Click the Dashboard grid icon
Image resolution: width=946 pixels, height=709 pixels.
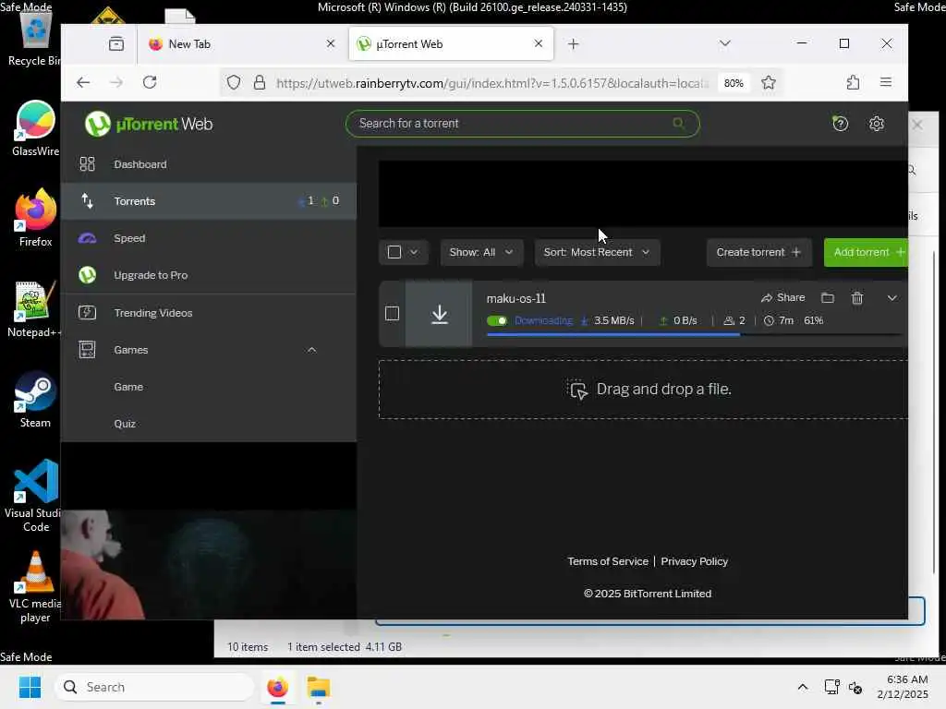coord(88,164)
